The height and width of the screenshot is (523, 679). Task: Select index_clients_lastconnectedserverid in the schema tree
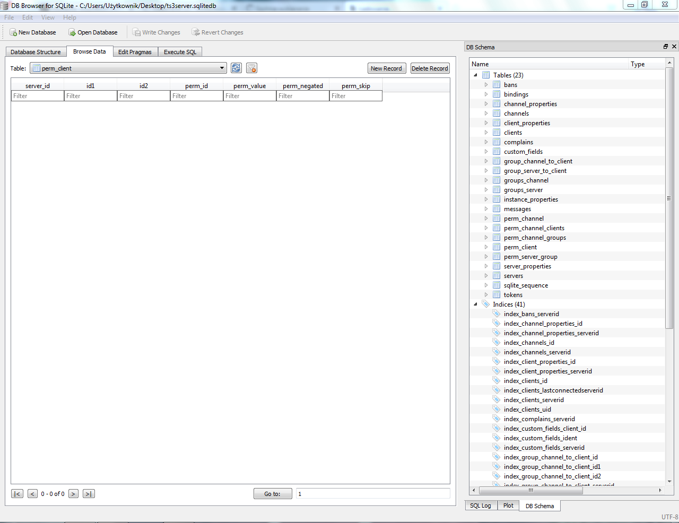click(553, 390)
